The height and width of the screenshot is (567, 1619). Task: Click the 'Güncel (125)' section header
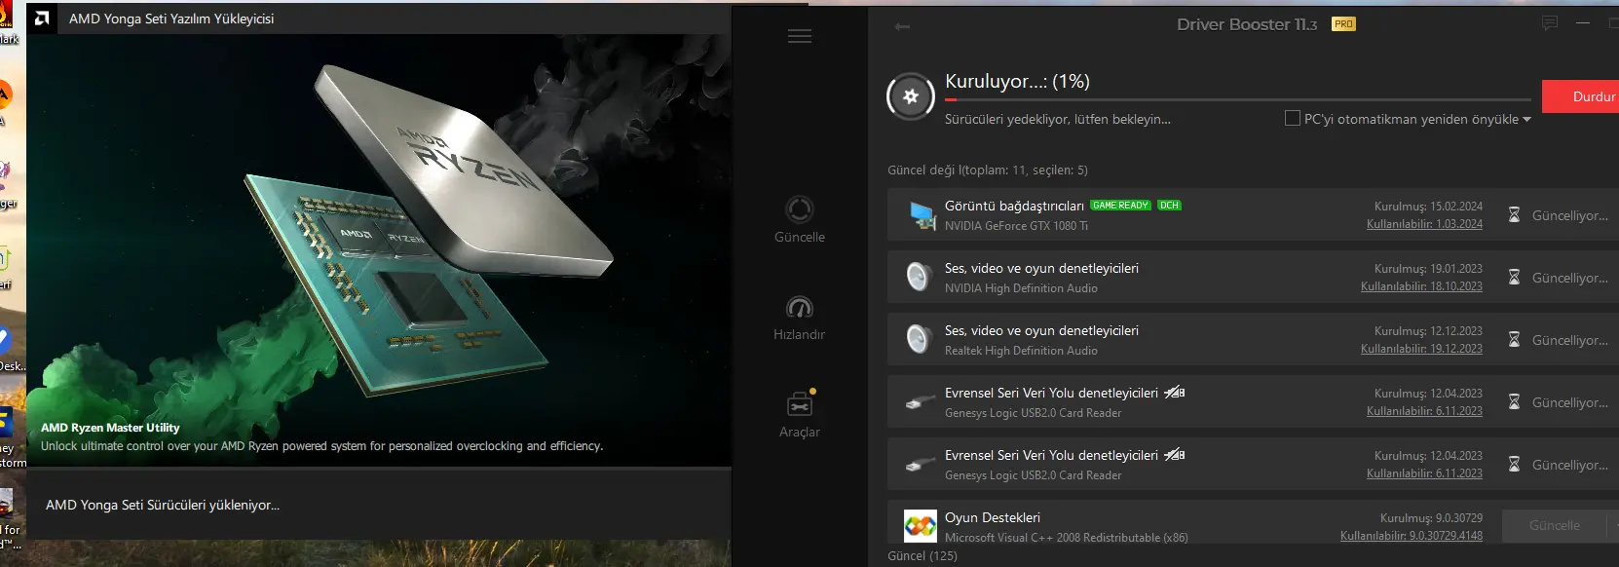[x=922, y=555]
